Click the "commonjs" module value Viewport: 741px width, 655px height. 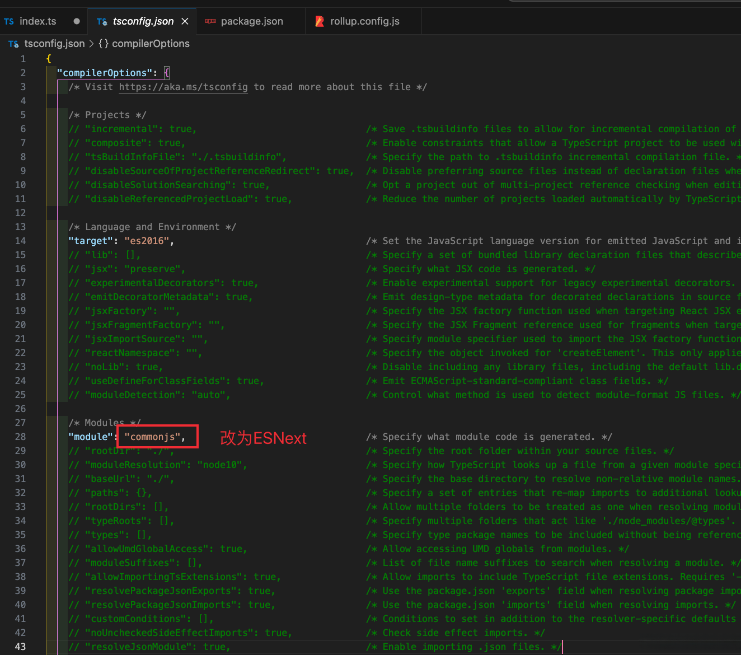[x=152, y=437]
